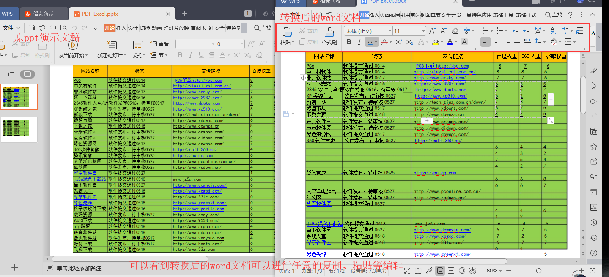Expand borders dropdown in Word ribbon

pyautogui.click(x=574, y=42)
